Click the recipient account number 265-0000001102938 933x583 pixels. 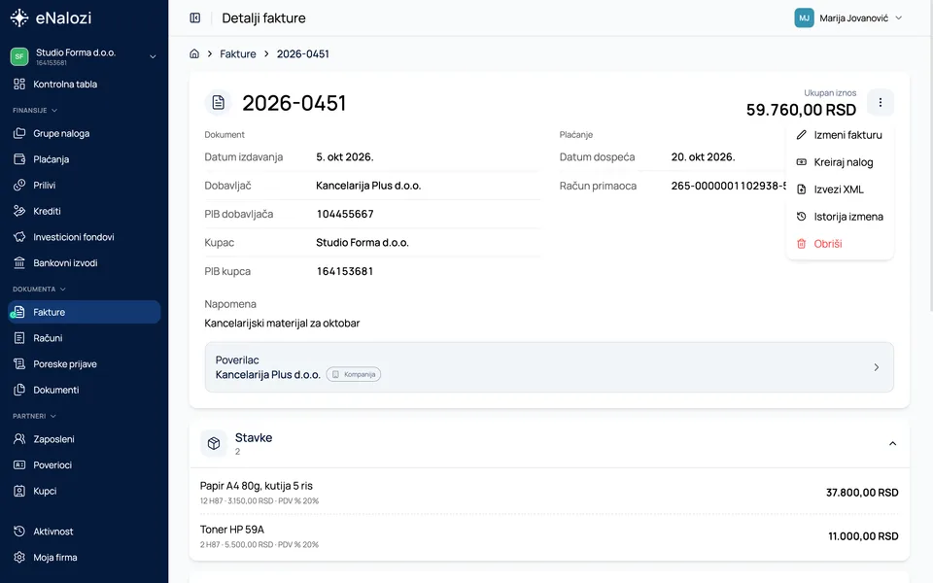728,186
